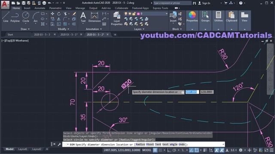Open the Utilities panel button
Image resolution: width=275 pixels, height=154 pixels.
tap(218, 20)
